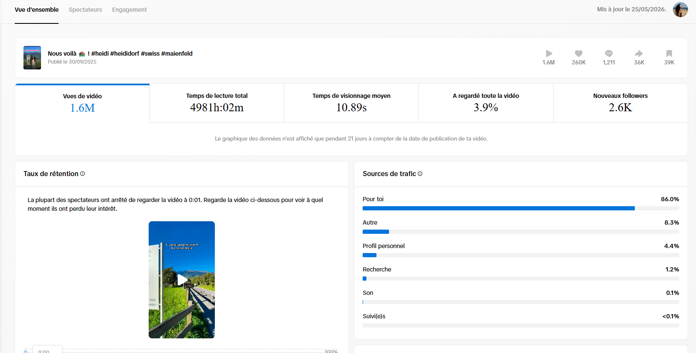The image size is (696, 353).
Task: Switch to the Engagement tab
Action: coord(129,10)
